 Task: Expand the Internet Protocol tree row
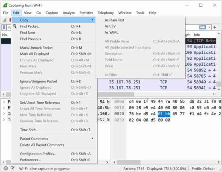coord(4,114)
